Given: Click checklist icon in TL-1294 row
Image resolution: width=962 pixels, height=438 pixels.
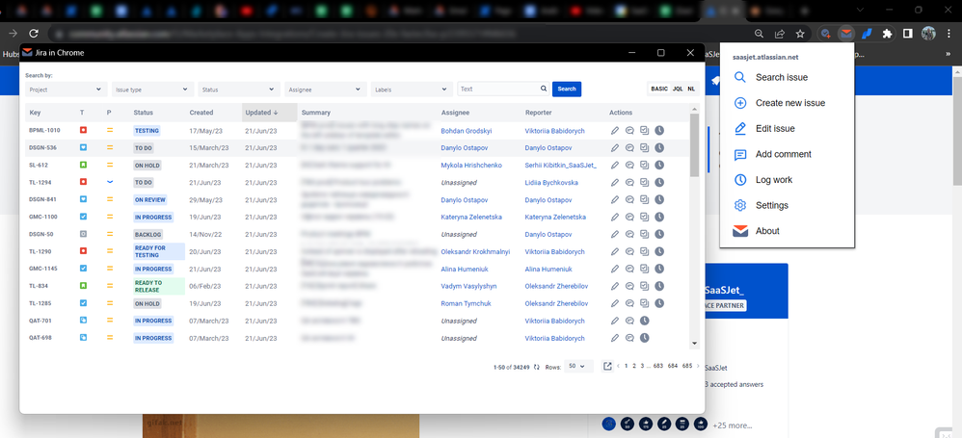Looking at the screenshot, I should pyautogui.click(x=644, y=183).
